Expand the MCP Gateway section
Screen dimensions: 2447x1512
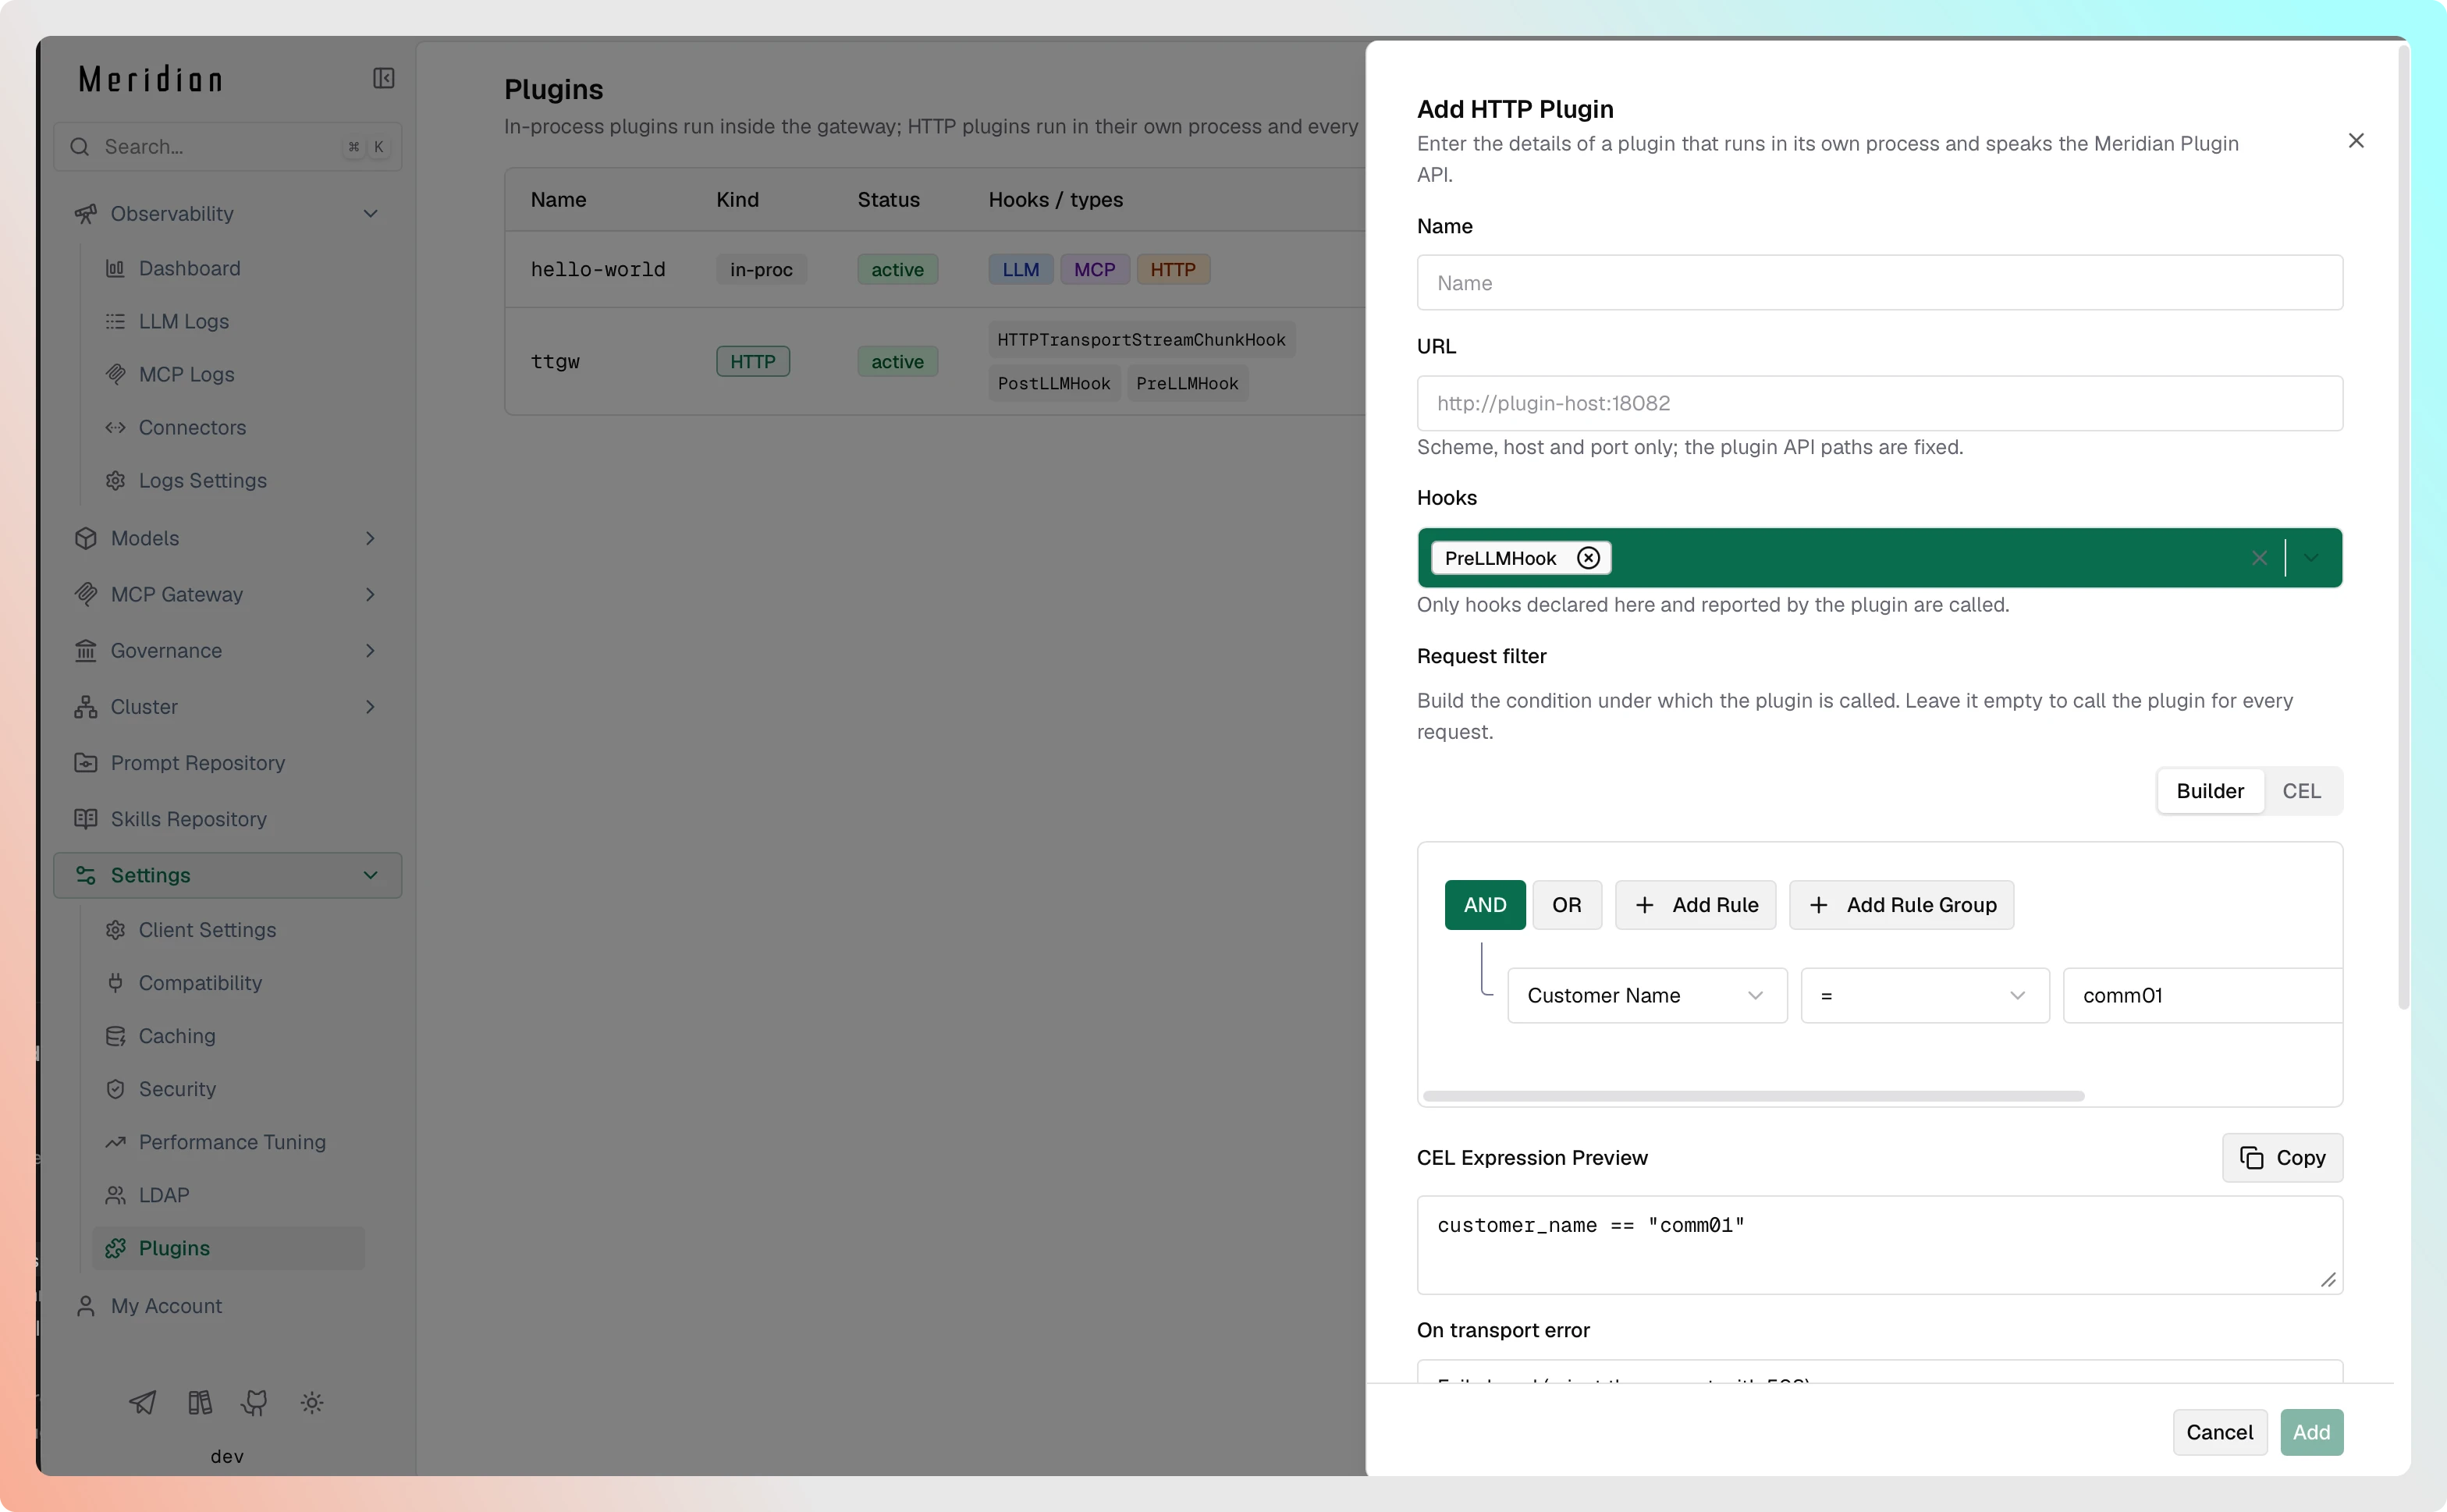[371, 594]
